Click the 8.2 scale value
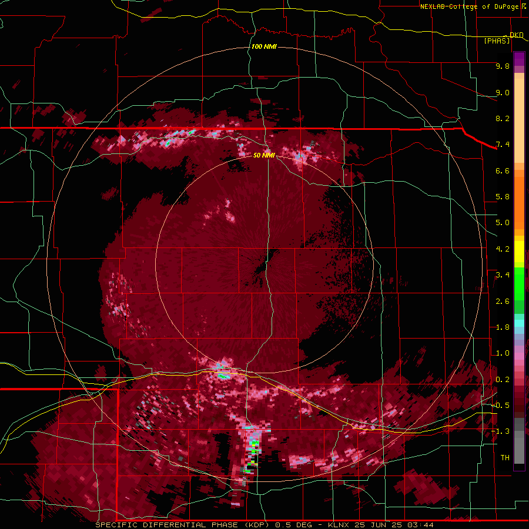The height and width of the screenshot is (529, 529). click(x=503, y=118)
